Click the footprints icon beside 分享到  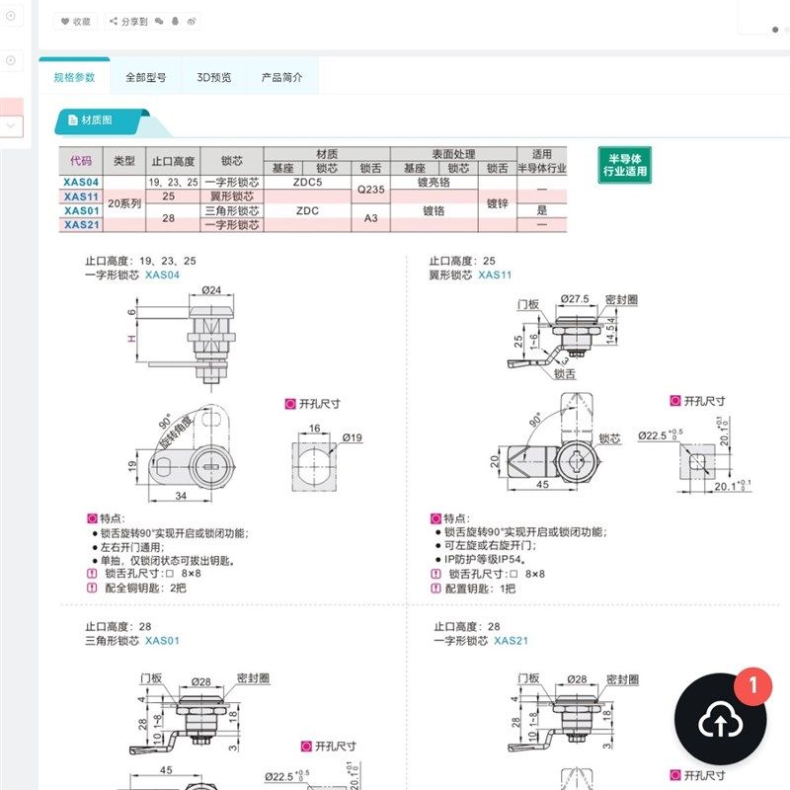coord(160,22)
